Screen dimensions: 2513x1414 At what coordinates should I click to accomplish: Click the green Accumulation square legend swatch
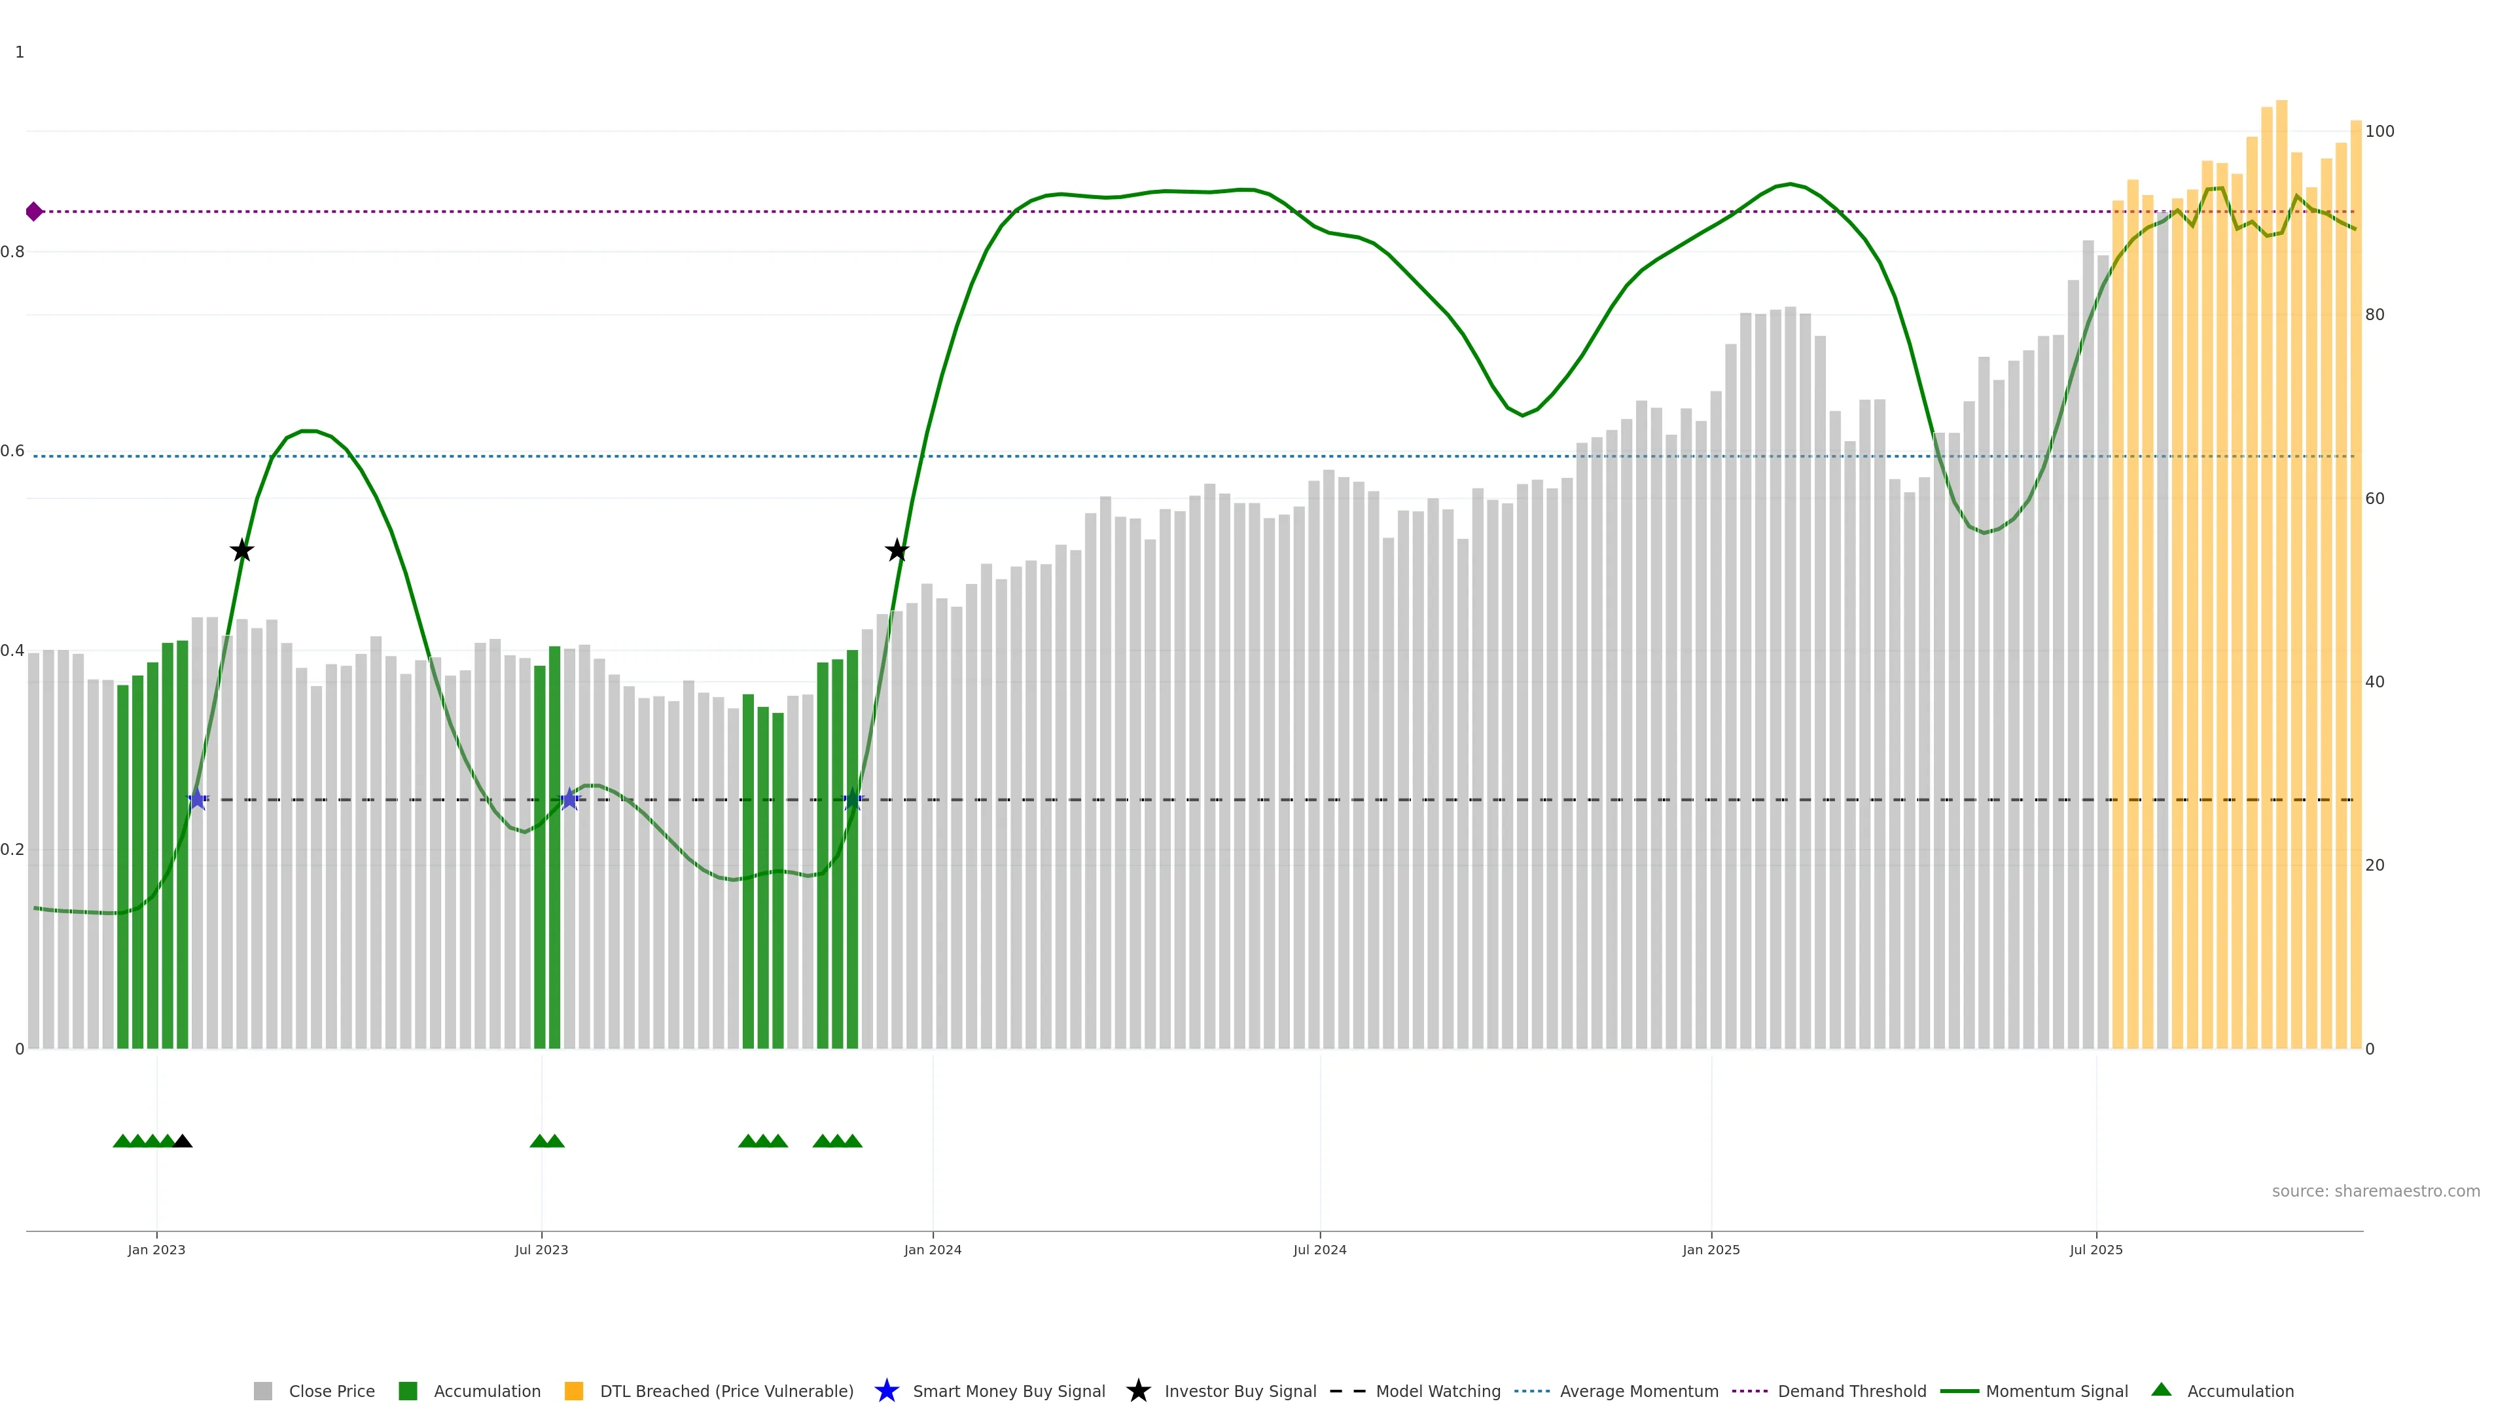pyautogui.click(x=408, y=1390)
